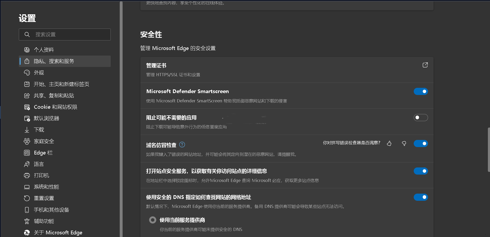Viewport: 490px width, 237px height.
Task: Give thumbs down for the typo checker
Action: tap(404, 143)
